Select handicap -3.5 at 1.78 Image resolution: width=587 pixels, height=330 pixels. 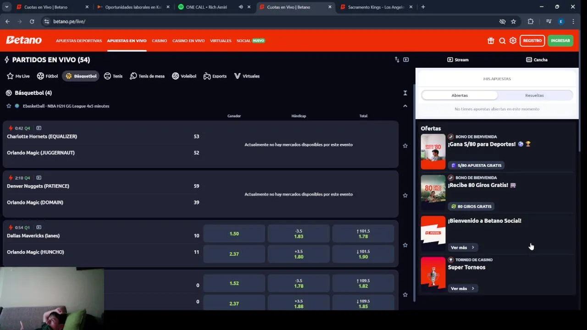click(299, 283)
